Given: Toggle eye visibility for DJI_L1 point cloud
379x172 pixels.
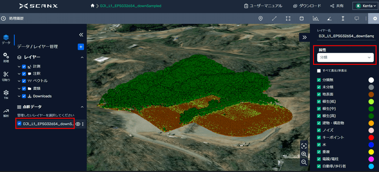Looking at the screenshot, I should [78, 124].
